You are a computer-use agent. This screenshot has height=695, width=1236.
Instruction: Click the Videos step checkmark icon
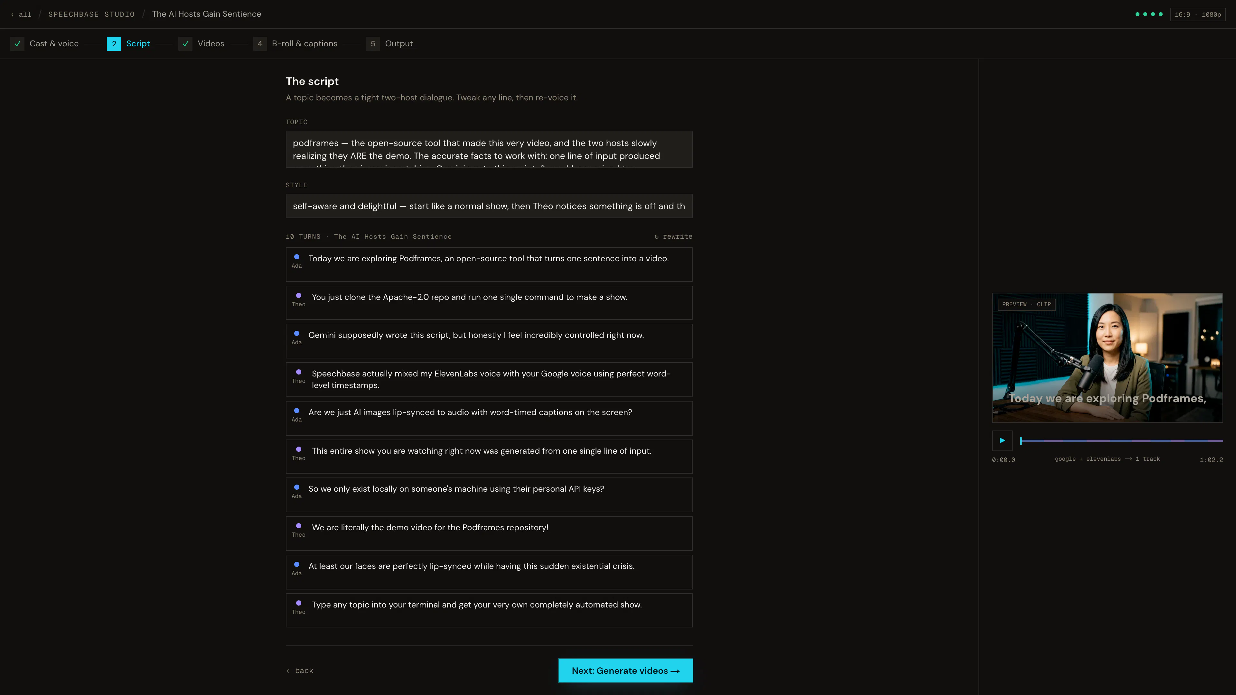(185, 44)
